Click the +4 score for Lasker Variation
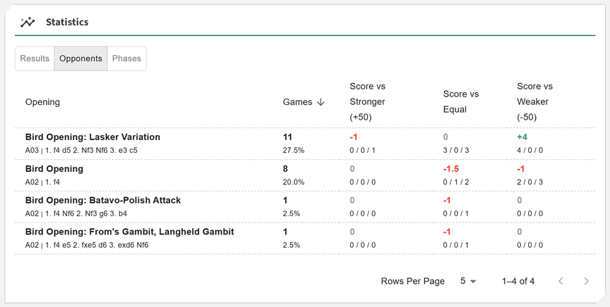This screenshot has height=307, width=610. tap(522, 137)
